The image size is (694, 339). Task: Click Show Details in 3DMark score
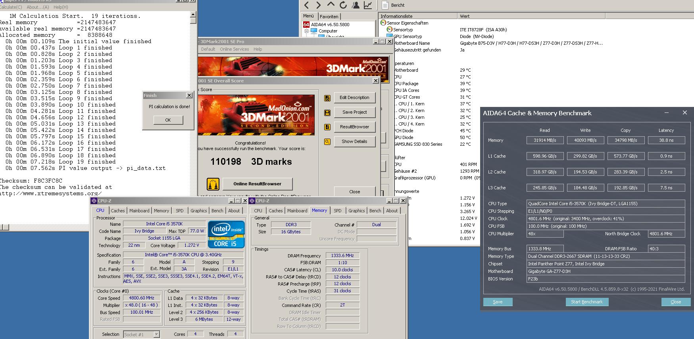tap(354, 141)
